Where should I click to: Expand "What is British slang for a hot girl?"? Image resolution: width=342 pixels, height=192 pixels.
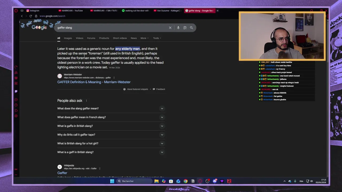pos(111,143)
